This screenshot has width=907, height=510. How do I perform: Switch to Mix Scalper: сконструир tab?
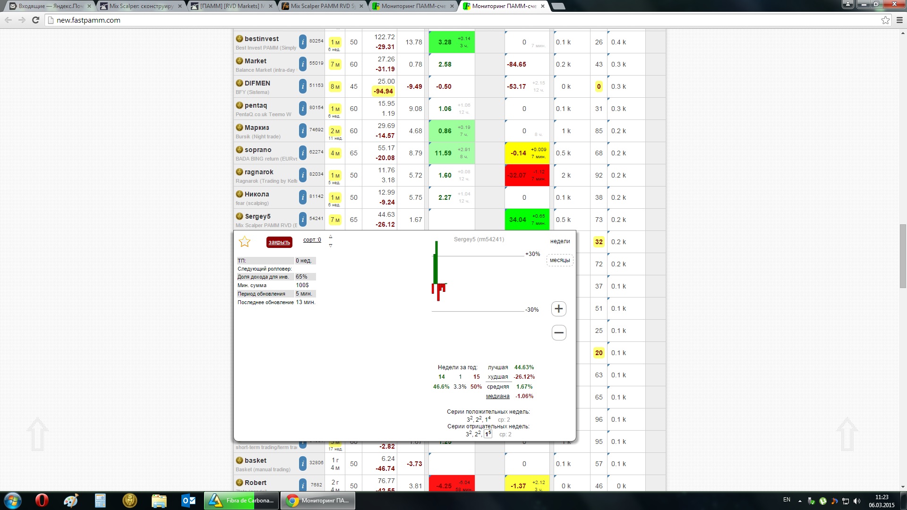[x=140, y=6]
